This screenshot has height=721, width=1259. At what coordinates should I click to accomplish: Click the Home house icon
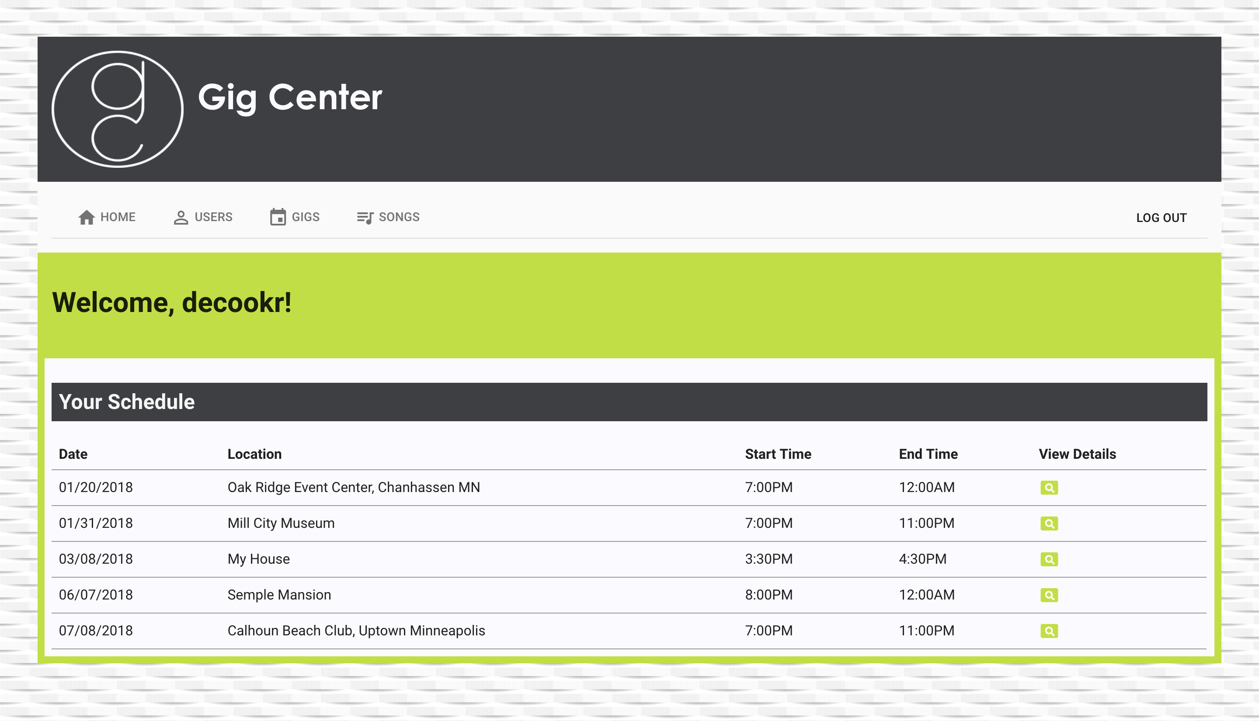86,217
